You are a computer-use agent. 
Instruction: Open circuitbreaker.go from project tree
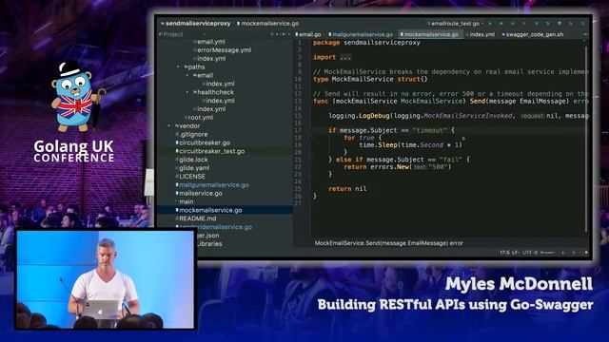(x=203, y=142)
